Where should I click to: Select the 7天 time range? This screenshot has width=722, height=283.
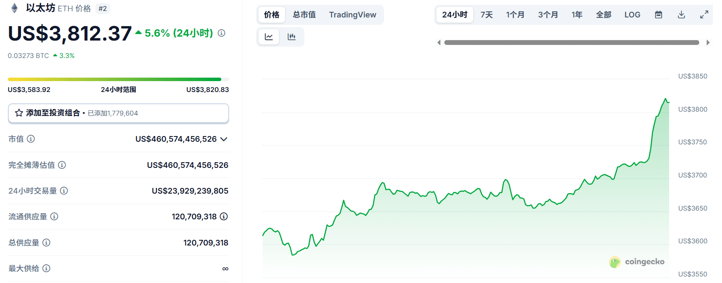(487, 15)
